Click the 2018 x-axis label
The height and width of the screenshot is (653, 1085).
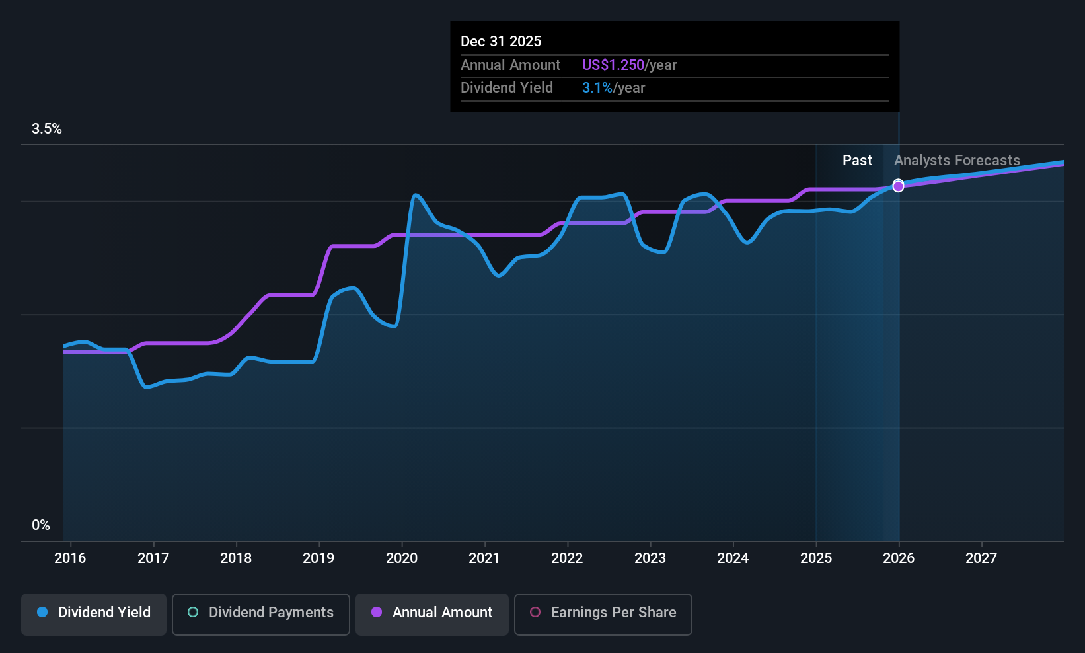click(236, 558)
